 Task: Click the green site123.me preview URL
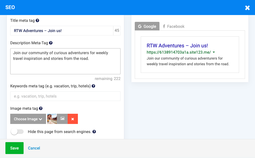[x=179, y=52]
